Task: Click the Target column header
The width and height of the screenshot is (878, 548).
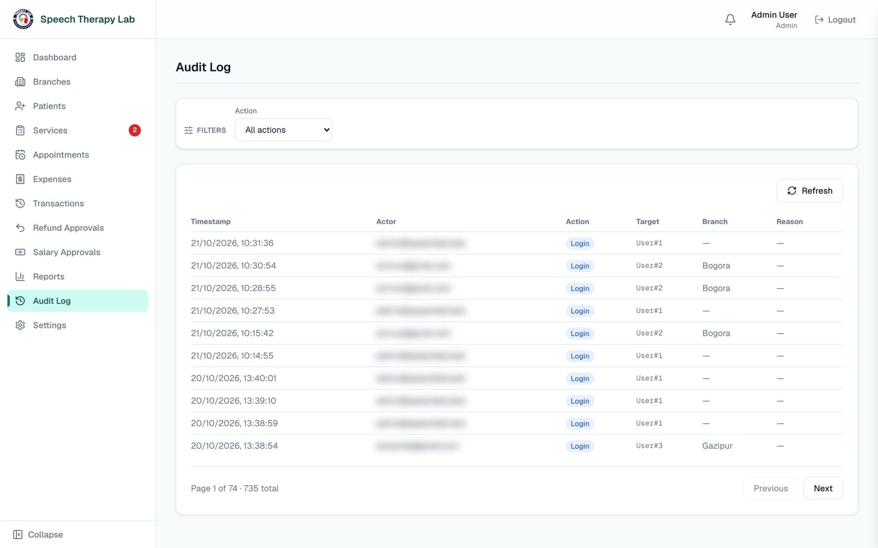Action: coord(647,222)
